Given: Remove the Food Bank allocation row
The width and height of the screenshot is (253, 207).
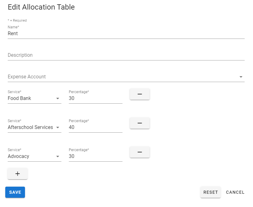Looking at the screenshot, I should pyautogui.click(x=139, y=94).
